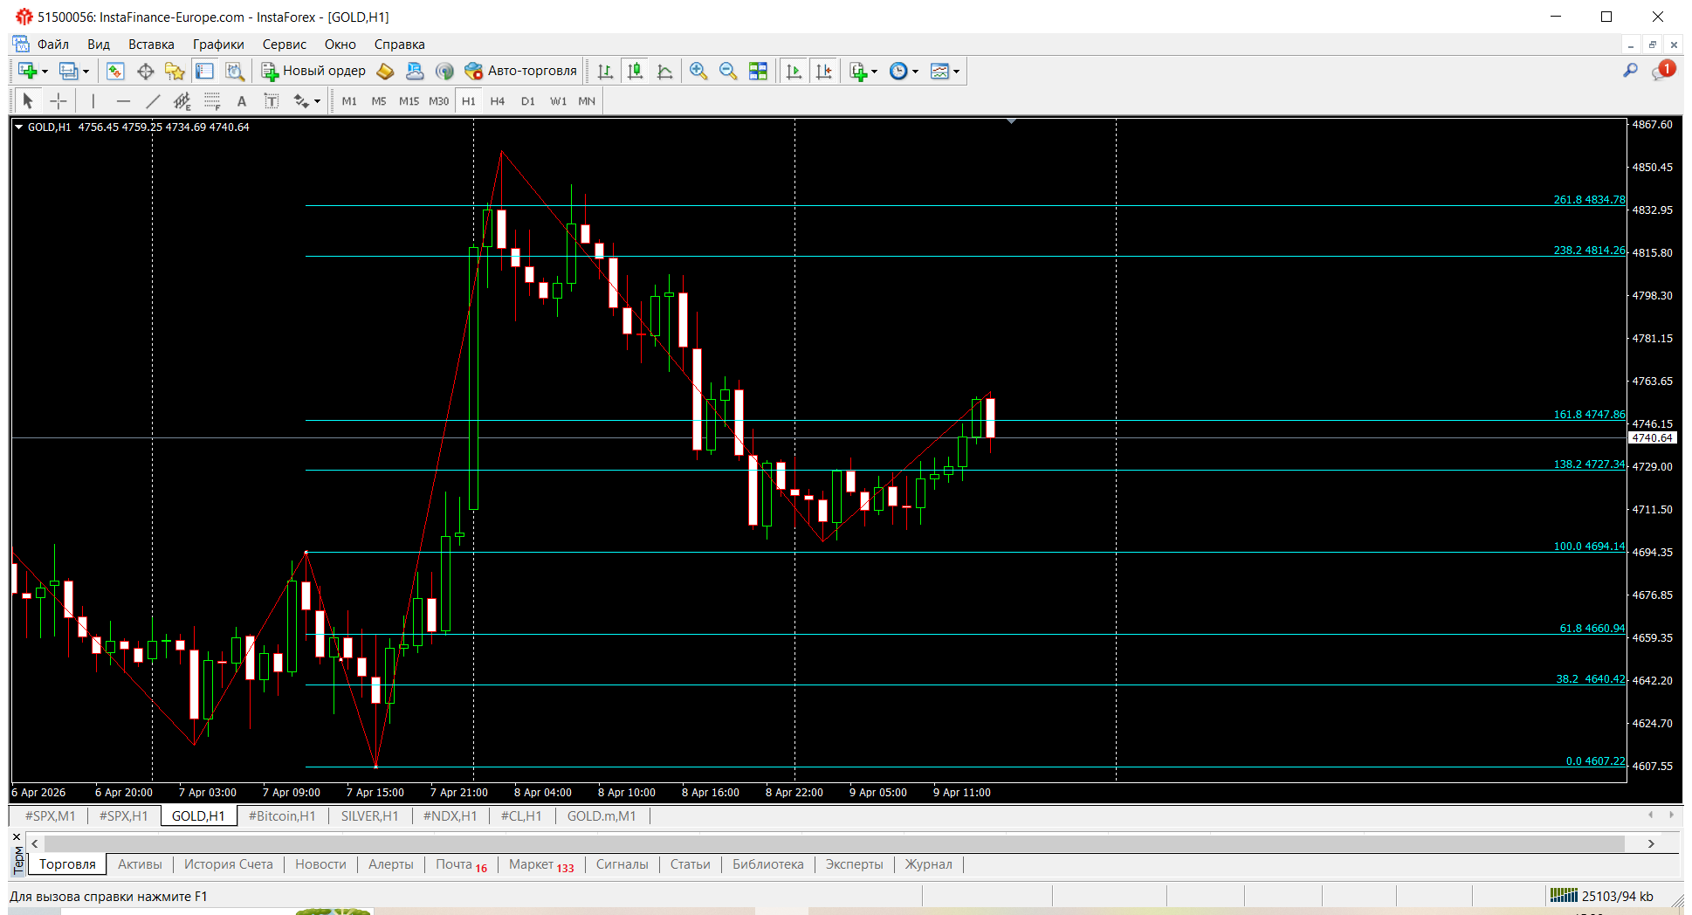Switch chart to Candlesticks mode

[636, 72]
